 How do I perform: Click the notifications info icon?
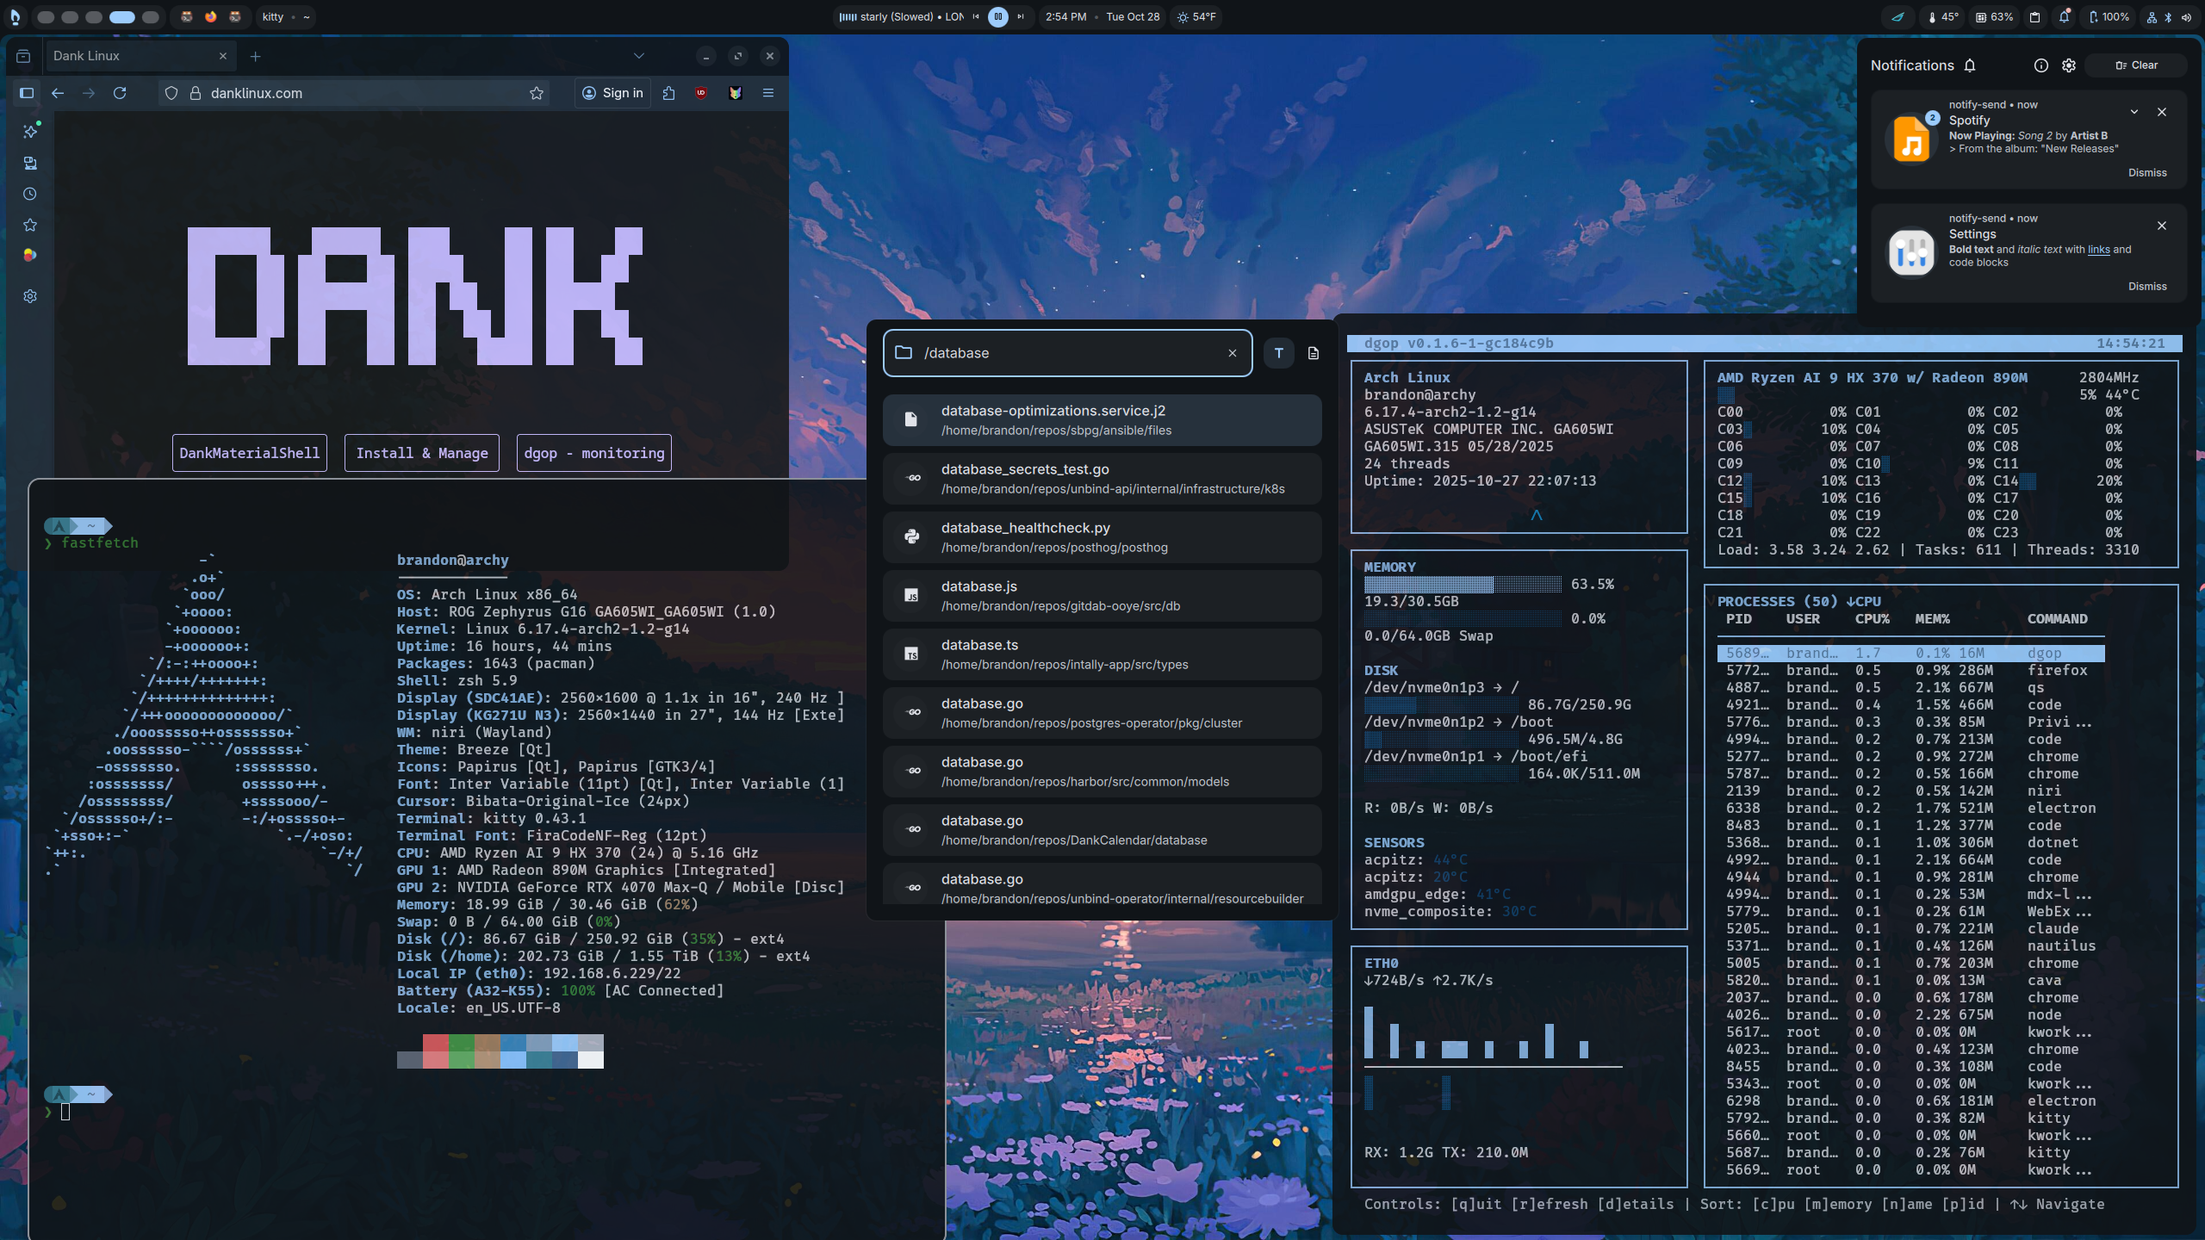pyautogui.click(x=2040, y=65)
